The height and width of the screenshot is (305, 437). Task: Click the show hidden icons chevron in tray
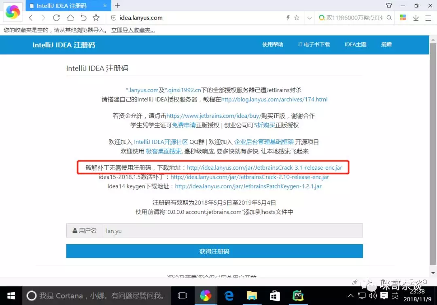click(x=351, y=296)
